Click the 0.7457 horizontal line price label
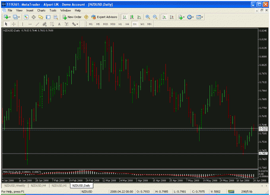The image size is (270, 195). coord(263,153)
